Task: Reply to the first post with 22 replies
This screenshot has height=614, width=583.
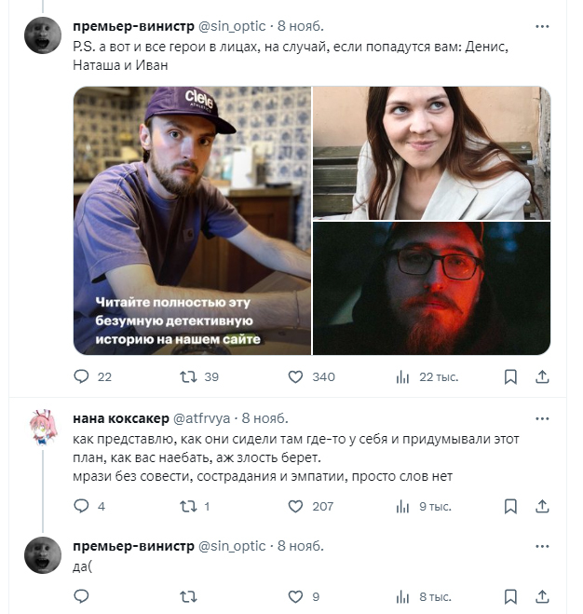Action: tap(81, 377)
